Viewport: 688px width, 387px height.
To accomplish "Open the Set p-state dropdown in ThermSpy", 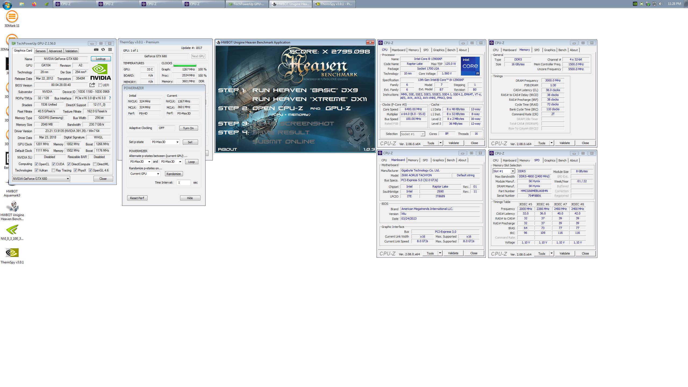I will tap(165, 142).
